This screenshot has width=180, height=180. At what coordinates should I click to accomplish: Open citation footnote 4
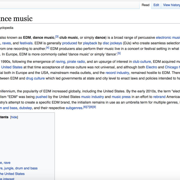(x=48, y=48)
